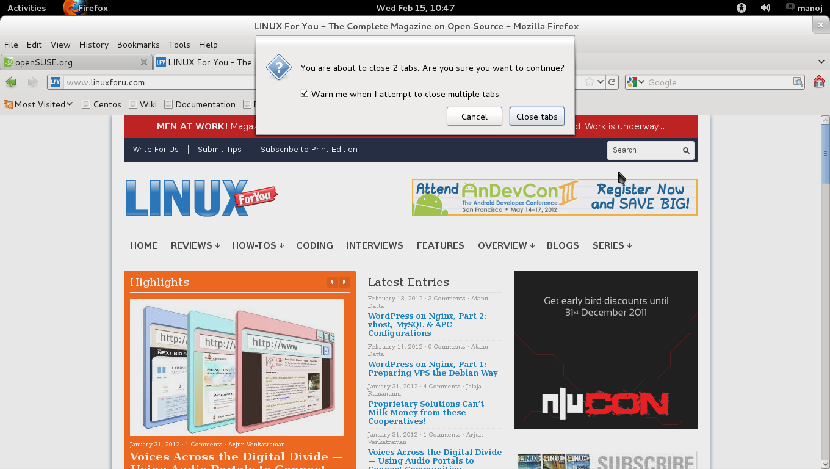The height and width of the screenshot is (469, 830).
Task: Click the AnDevCon banner advertisement
Action: [x=554, y=197]
